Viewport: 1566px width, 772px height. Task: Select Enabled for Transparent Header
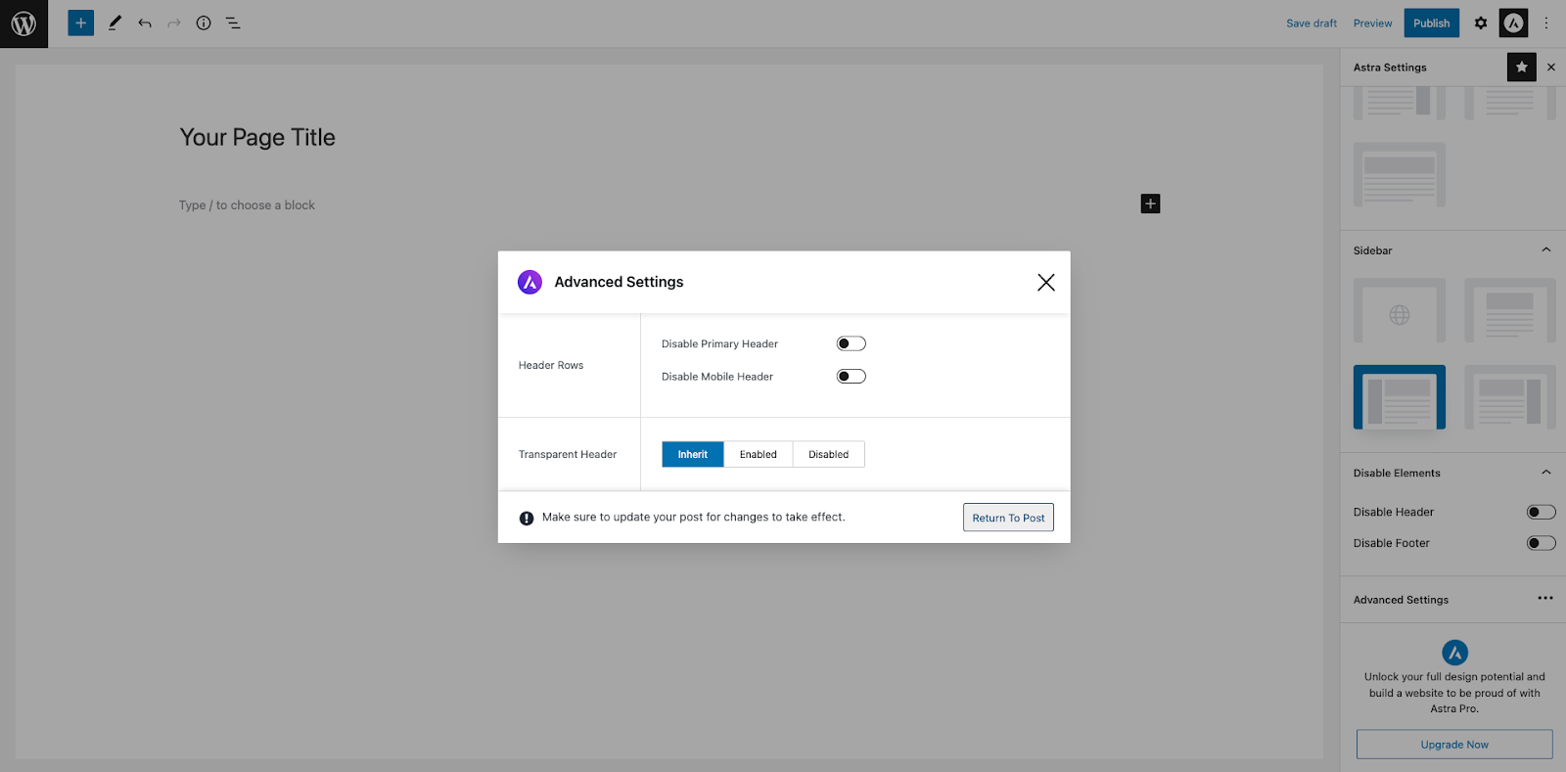click(758, 454)
